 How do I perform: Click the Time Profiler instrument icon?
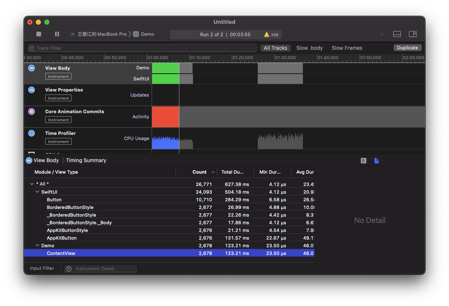point(32,133)
